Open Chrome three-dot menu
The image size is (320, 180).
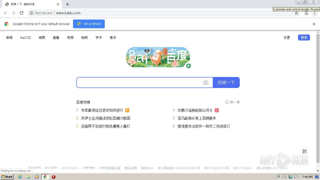tap(314, 13)
